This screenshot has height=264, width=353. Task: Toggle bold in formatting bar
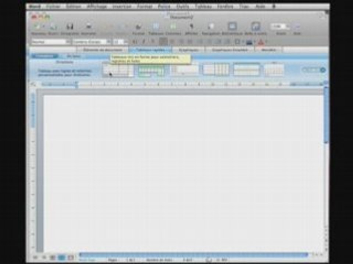[135, 42]
